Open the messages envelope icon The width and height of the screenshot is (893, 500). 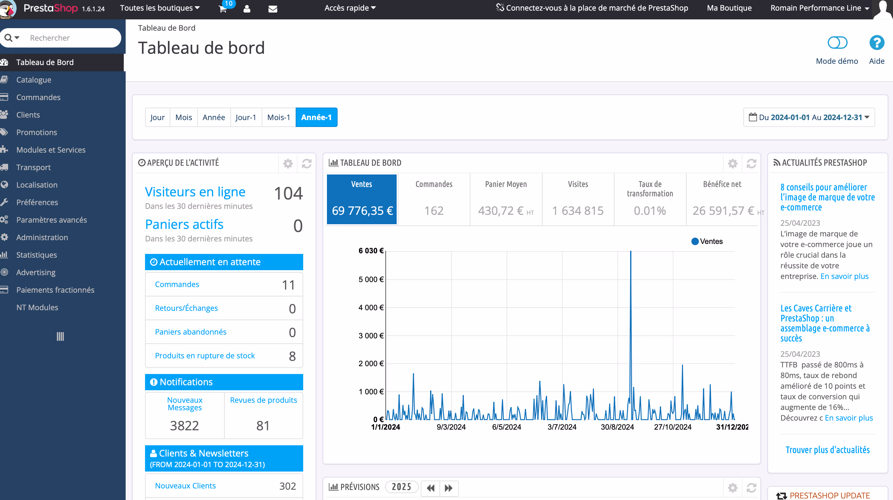[273, 9]
